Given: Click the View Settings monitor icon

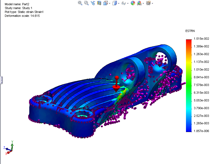Looking at the screenshot, I should tap(148, 3).
